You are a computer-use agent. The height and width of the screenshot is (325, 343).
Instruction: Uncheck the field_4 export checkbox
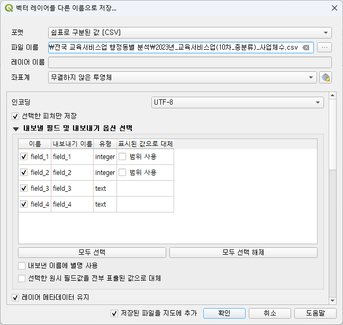tap(24, 204)
